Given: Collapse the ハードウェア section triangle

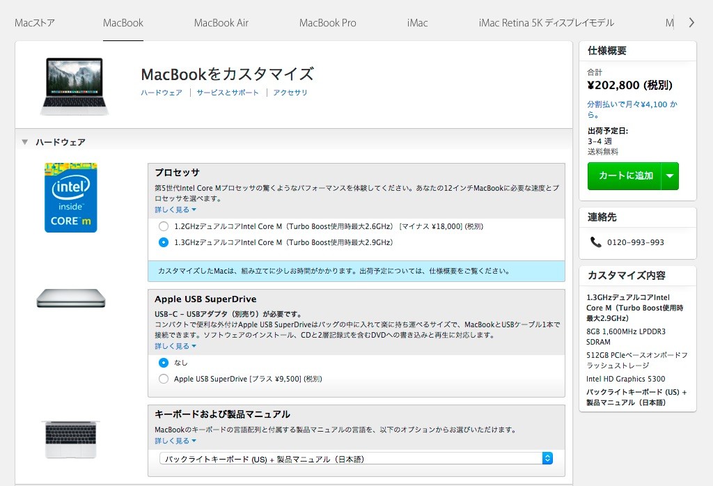Looking at the screenshot, I should pyautogui.click(x=24, y=142).
